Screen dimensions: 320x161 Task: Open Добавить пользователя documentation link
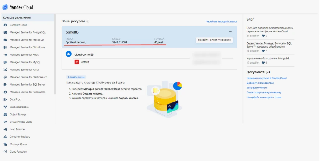(260, 83)
